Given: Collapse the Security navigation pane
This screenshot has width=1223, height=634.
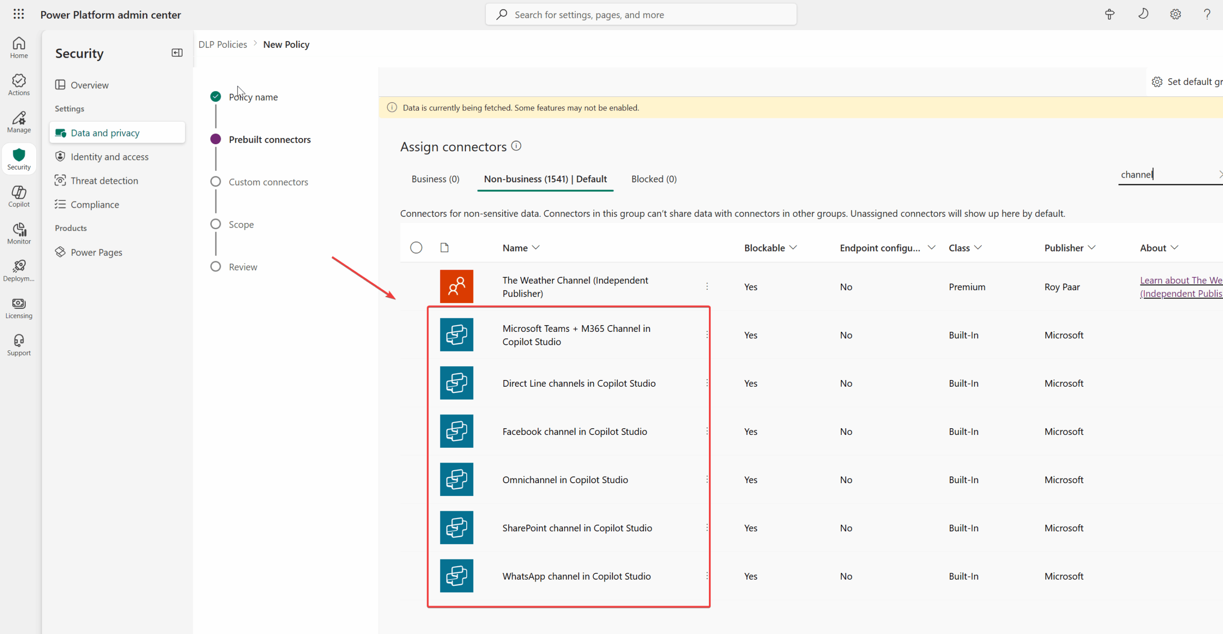Looking at the screenshot, I should point(177,53).
